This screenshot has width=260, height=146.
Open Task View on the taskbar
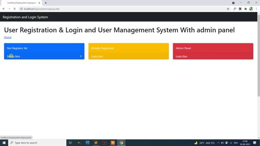pos(70,143)
